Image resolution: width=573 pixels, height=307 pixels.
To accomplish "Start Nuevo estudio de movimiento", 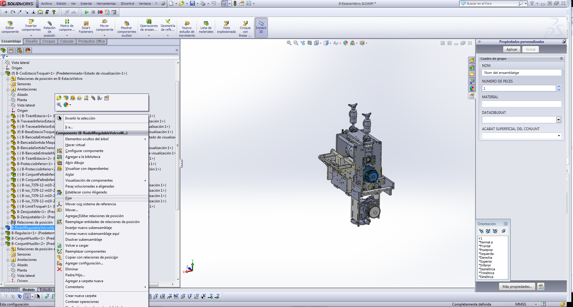I will pos(187,29).
